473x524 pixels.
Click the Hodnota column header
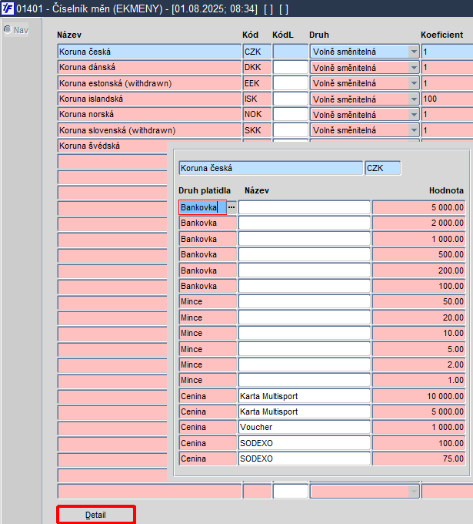(446, 190)
